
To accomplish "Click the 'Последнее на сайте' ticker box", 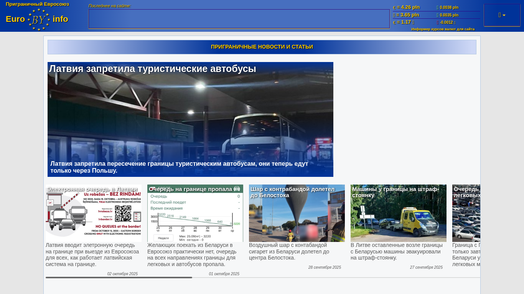I will pyautogui.click(x=239, y=19).
